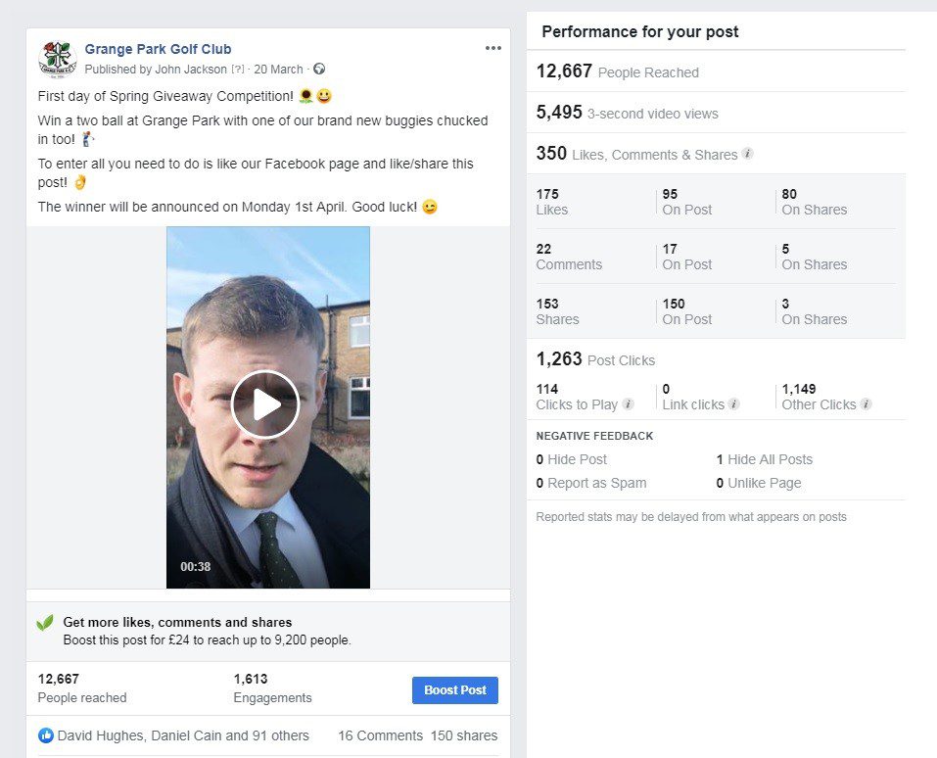
Task: Click the Boost this post for £24 text
Action: tap(207, 640)
